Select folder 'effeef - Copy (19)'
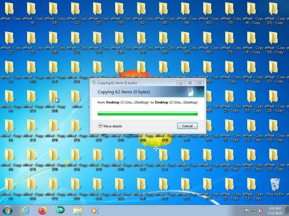Viewport: 289px width, 216px height. pos(55,130)
